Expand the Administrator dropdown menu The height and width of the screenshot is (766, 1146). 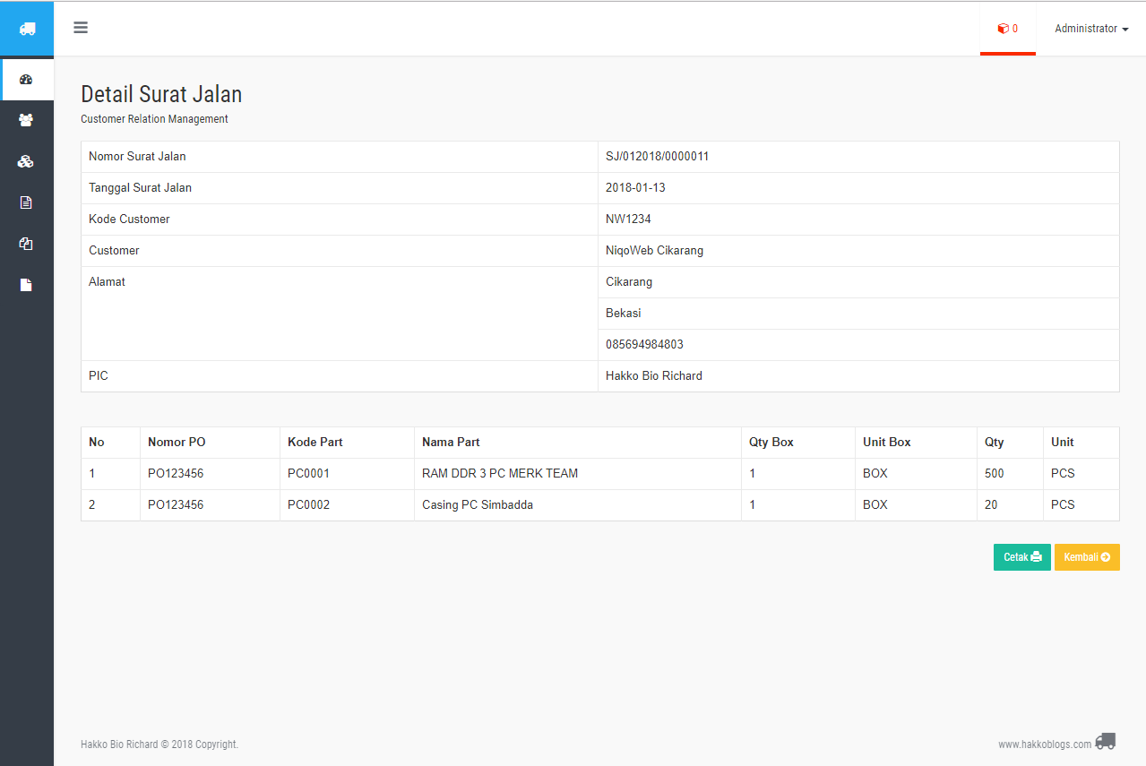pos(1091,29)
